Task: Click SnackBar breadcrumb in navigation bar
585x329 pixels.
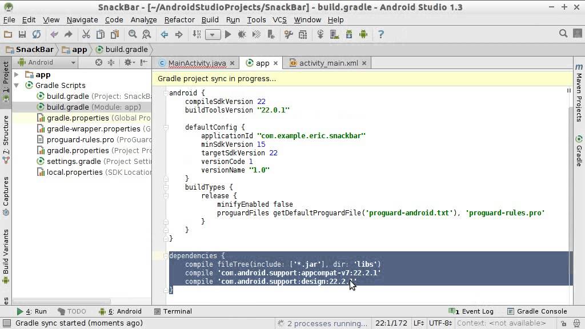Action: pyautogui.click(x=30, y=49)
